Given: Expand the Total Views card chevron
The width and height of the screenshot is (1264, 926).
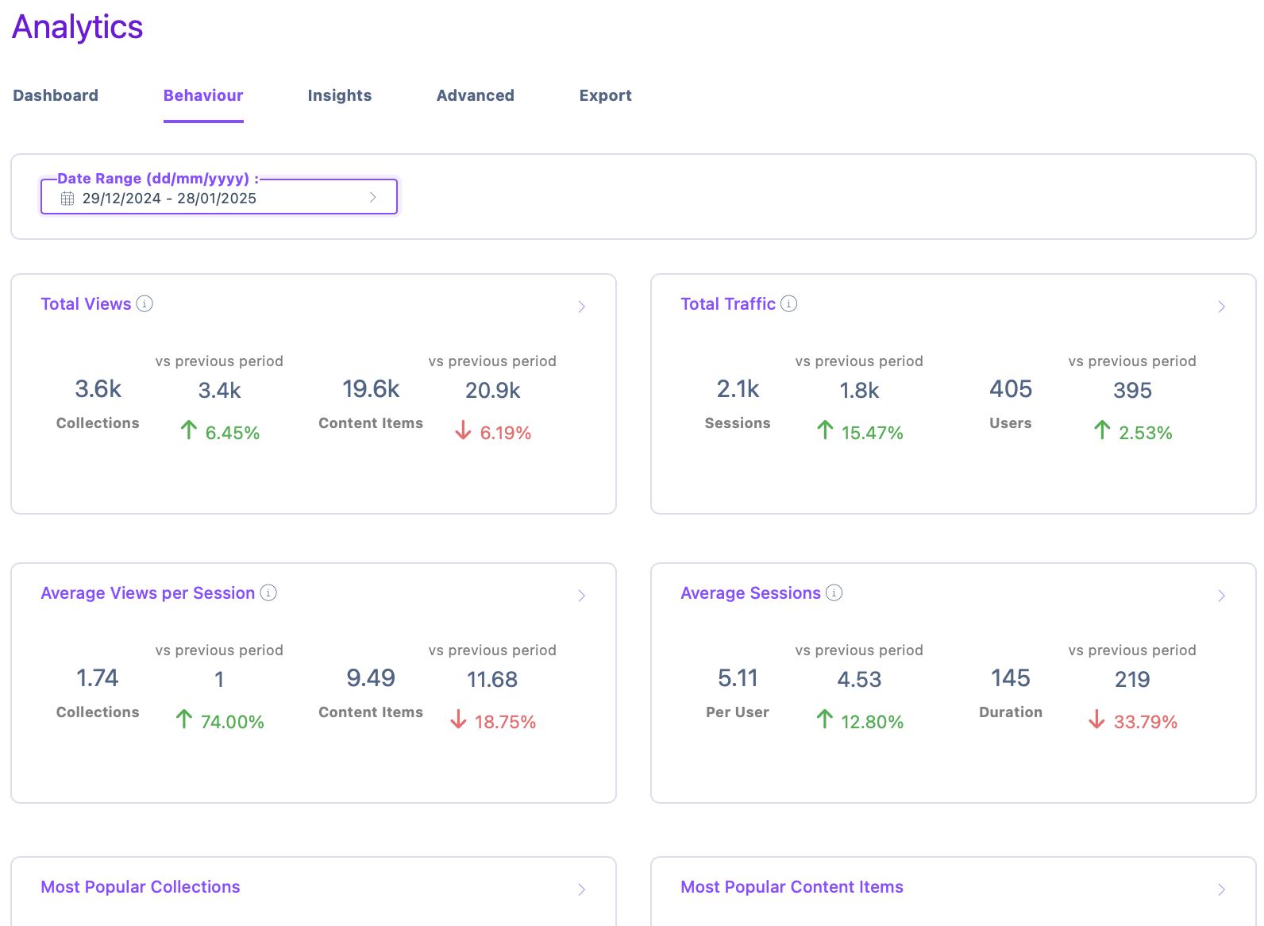Looking at the screenshot, I should pyautogui.click(x=582, y=307).
